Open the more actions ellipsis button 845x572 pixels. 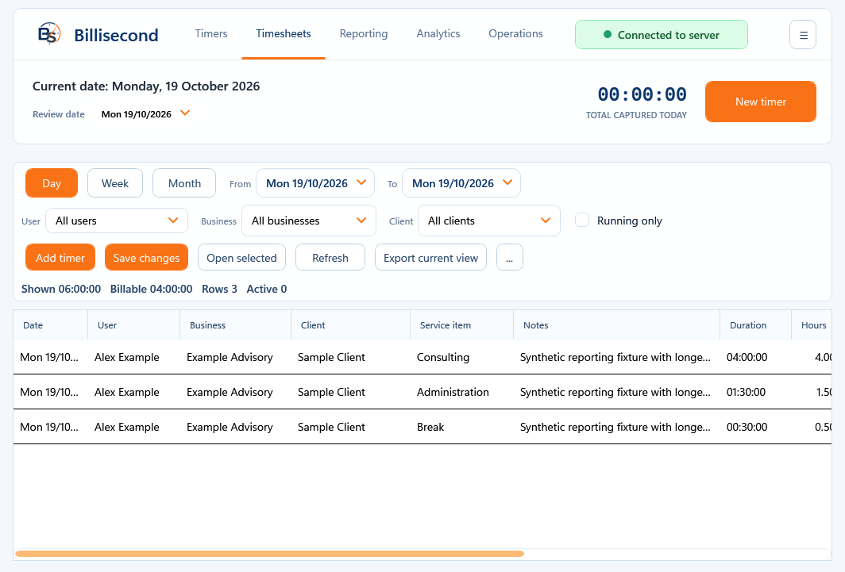[x=509, y=257]
